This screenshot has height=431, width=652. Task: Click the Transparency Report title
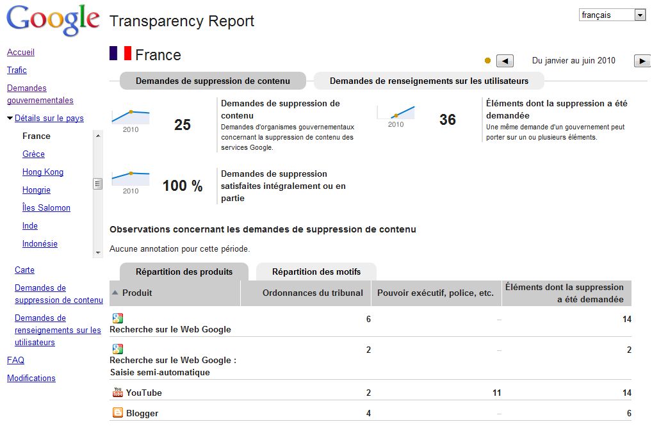tap(182, 20)
